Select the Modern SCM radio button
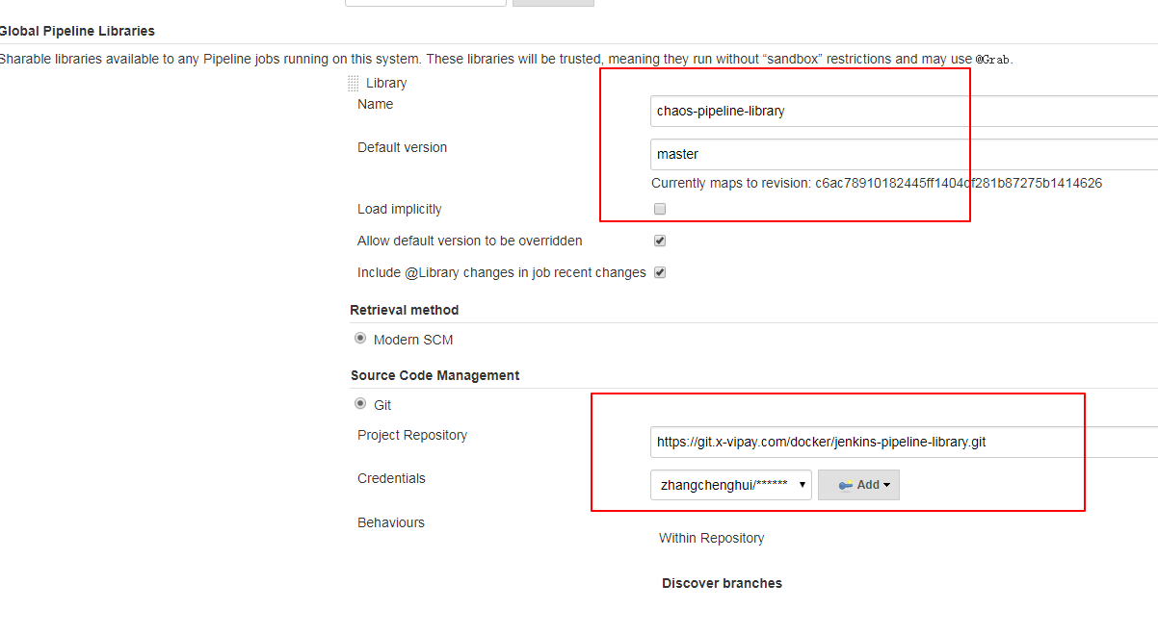The image size is (1158, 635). (360, 339)
